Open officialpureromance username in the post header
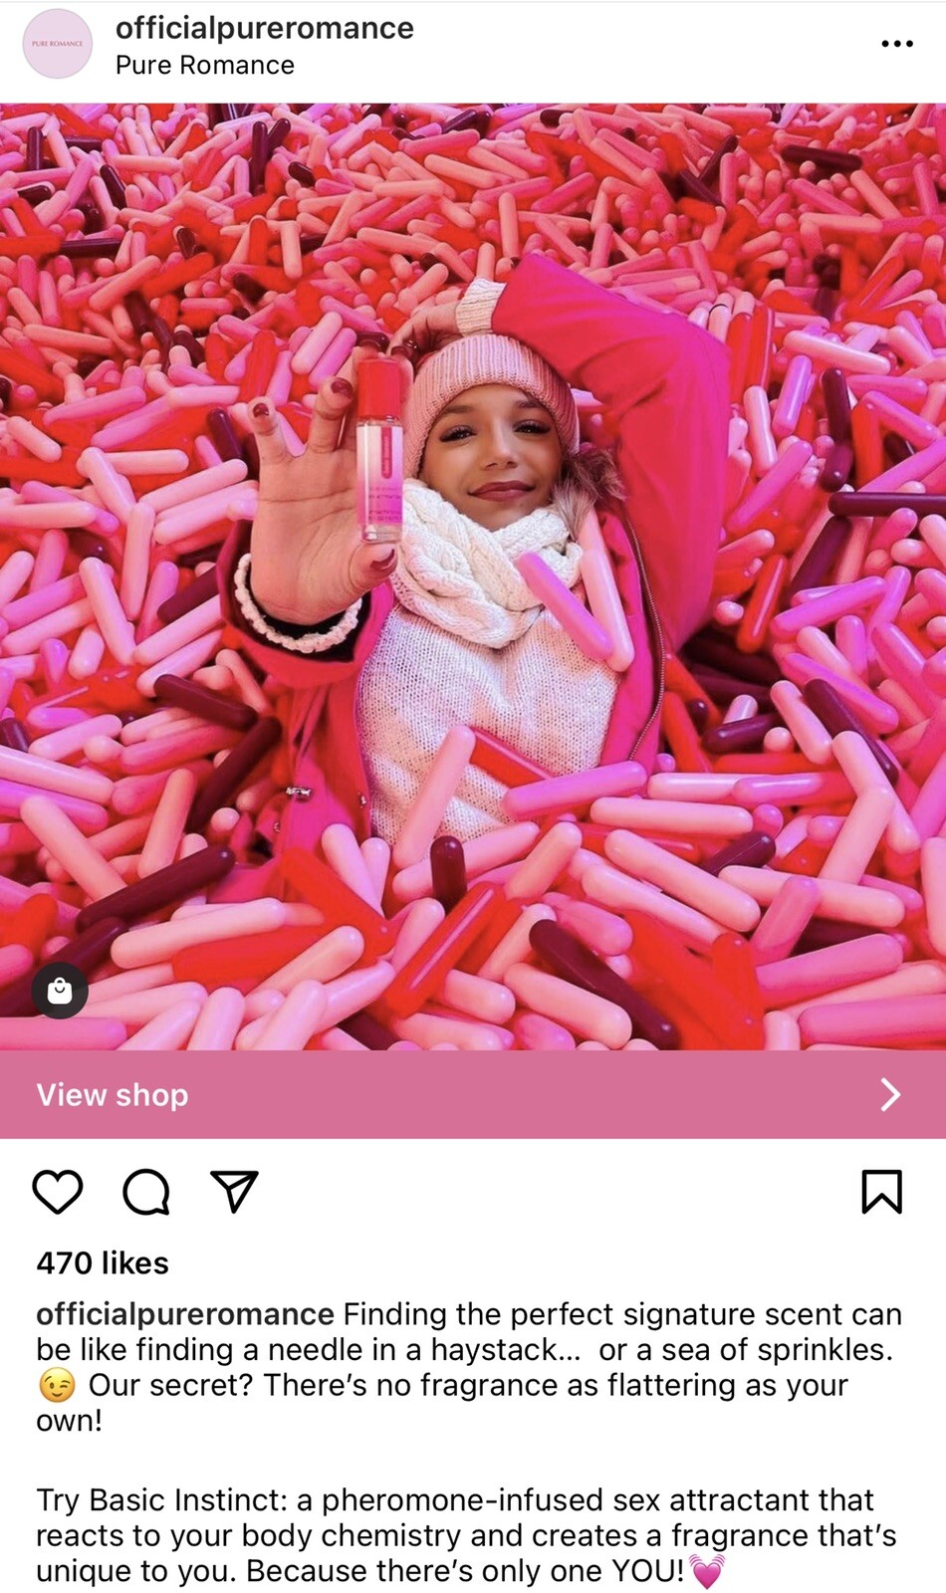 (x=265, y=28)
